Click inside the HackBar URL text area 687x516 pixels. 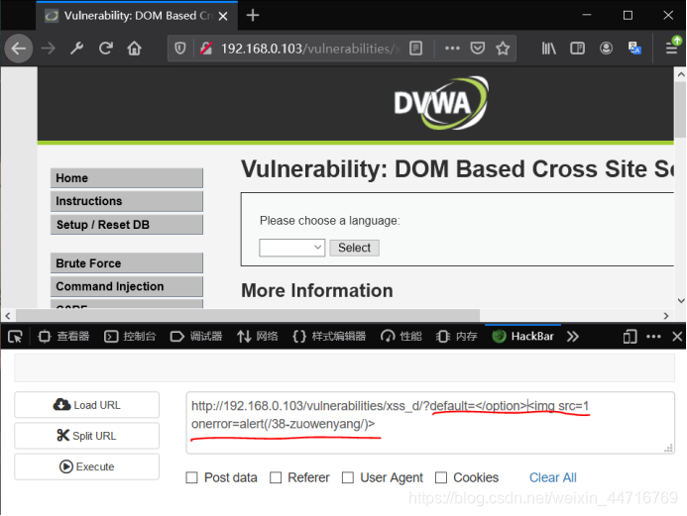pos(430,423)
